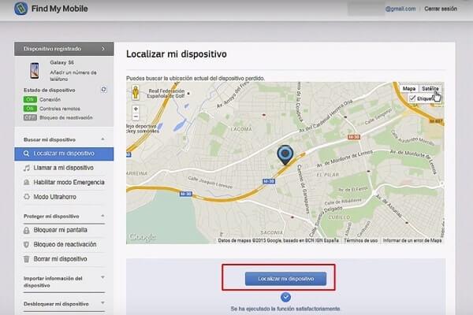Click the Galaxy S6 device name

tap(61, 62)
